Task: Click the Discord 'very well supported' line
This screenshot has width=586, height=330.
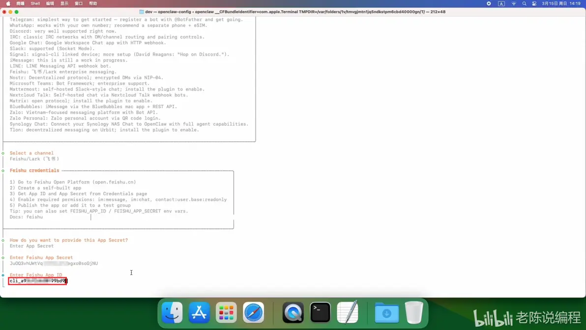Action: [x=63, y=31]
